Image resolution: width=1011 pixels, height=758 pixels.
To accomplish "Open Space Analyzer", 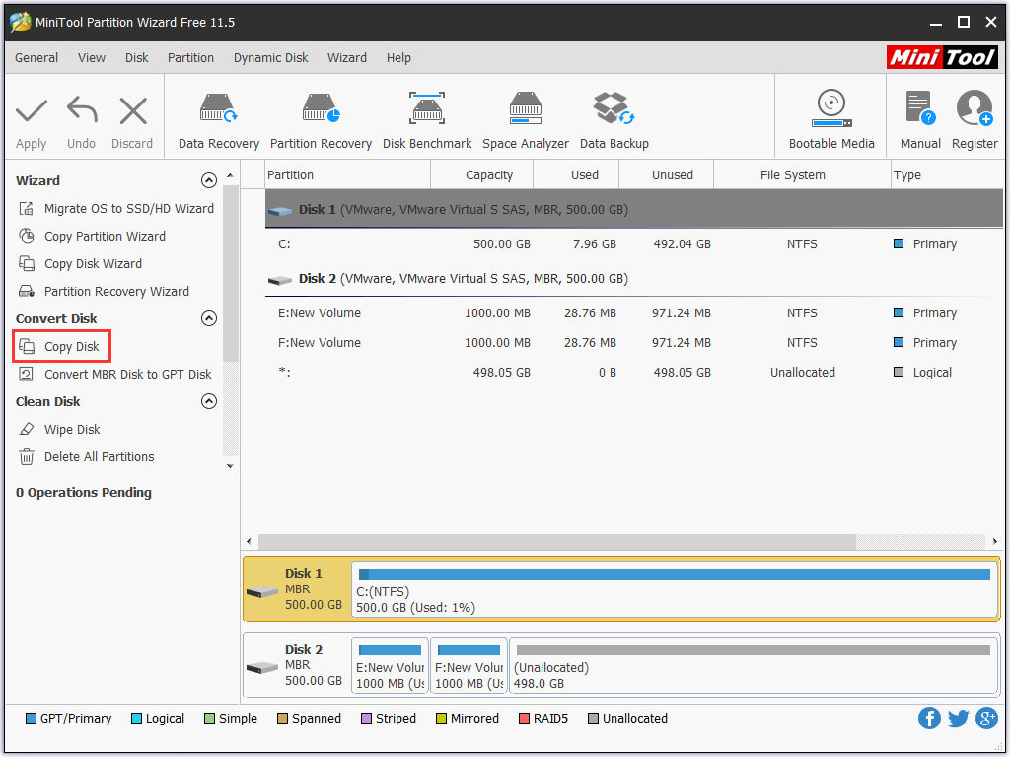I will coord(525,116).
